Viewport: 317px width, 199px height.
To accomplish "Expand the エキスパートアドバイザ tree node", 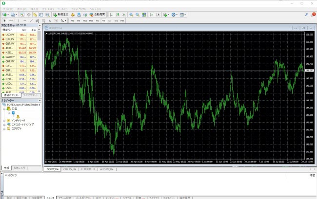I will tap(4, 125).
